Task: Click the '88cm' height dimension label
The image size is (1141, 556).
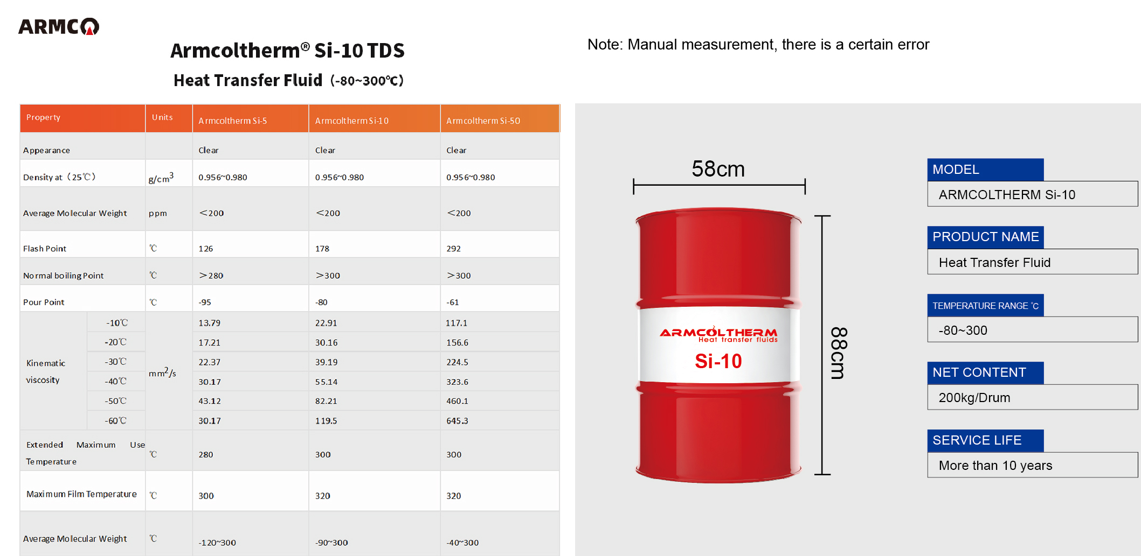Action: pyautogui.click(x=839, y=353)
